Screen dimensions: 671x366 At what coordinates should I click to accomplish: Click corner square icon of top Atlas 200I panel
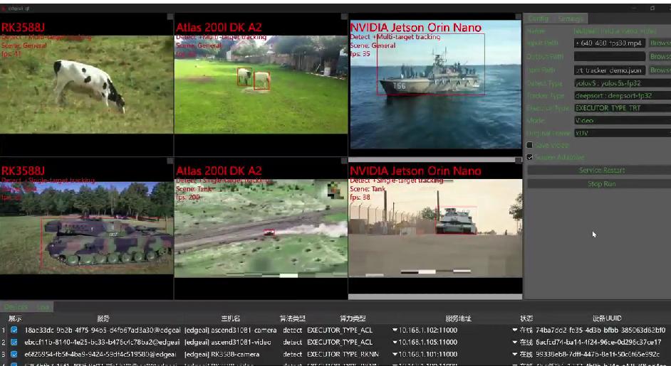(x=344, y=16)
